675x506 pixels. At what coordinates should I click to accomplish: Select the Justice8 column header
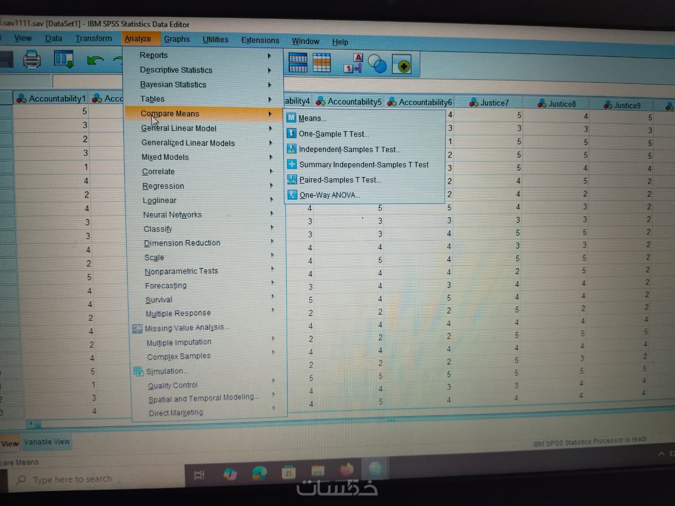(x=556, y=104)
